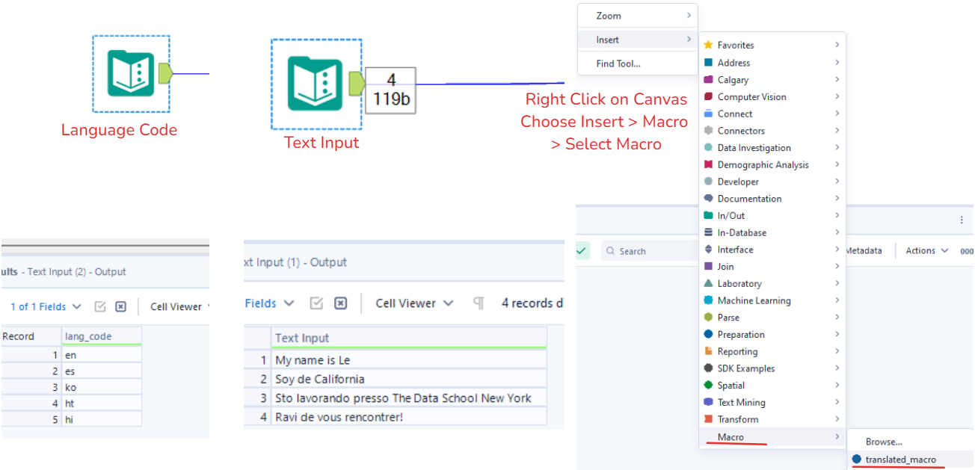This screenshot has height=470, width=975.
Task: Click the blue translated_macro icon
Action: tap(857, 460)
